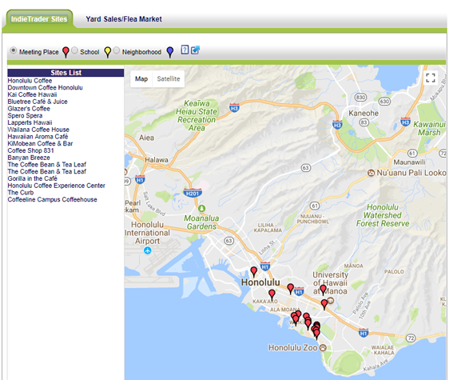Click Keaiwa Heiau State Recreation Area label

tap(197, 115)
